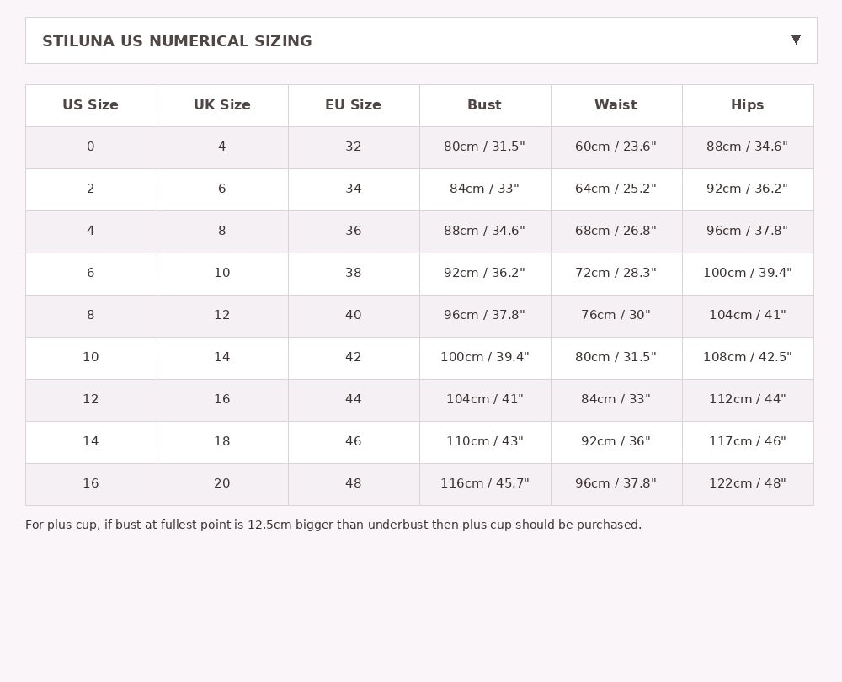Image resolution: width=842 pixels, height=682 pixels.
Task: Select UK size 20 cell
Action: (x=222, y=483)
